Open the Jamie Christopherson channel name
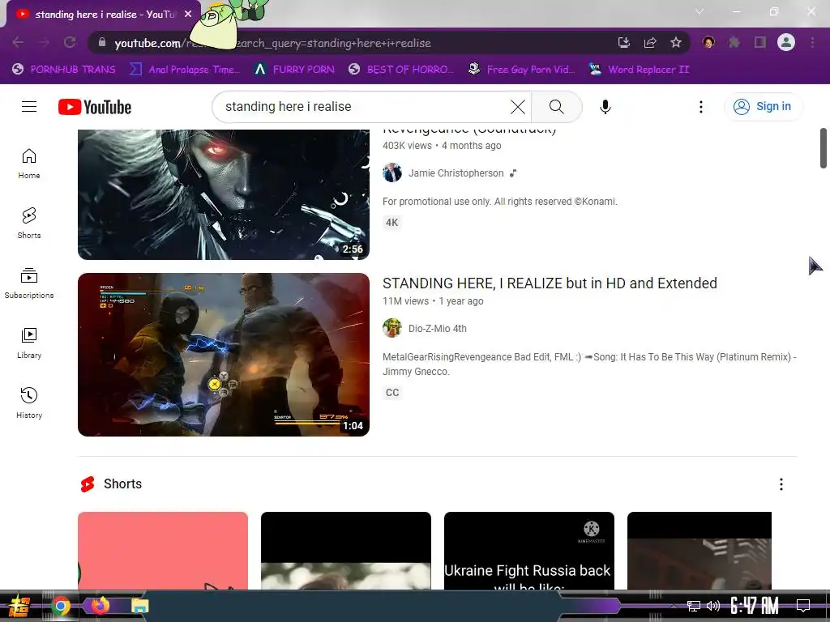 coord(456,173)
